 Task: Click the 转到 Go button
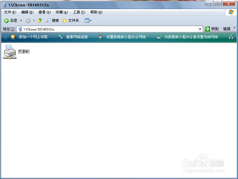[212, 29]
